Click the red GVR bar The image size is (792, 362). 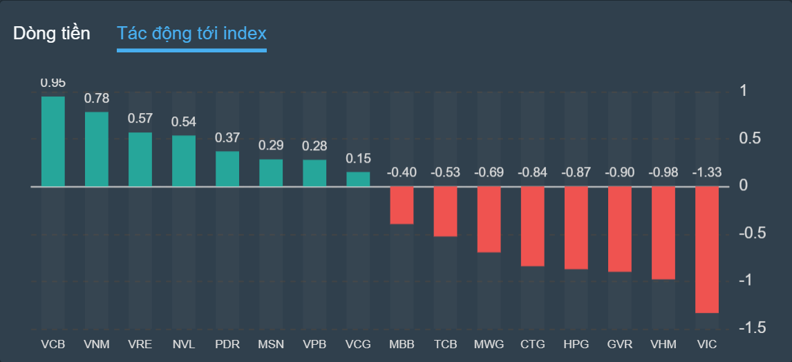pos(619,229)
